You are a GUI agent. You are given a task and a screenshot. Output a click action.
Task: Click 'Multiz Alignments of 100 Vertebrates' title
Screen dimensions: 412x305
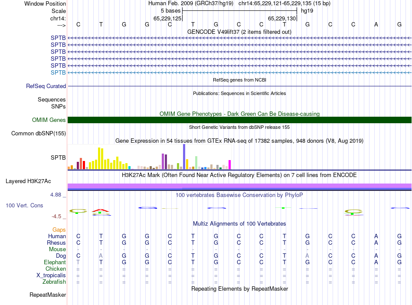(239, 224)
